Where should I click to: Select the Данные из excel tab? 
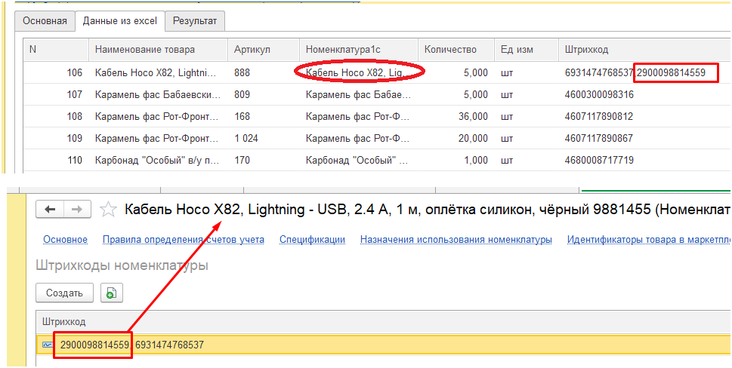click(x=119, y=20)
